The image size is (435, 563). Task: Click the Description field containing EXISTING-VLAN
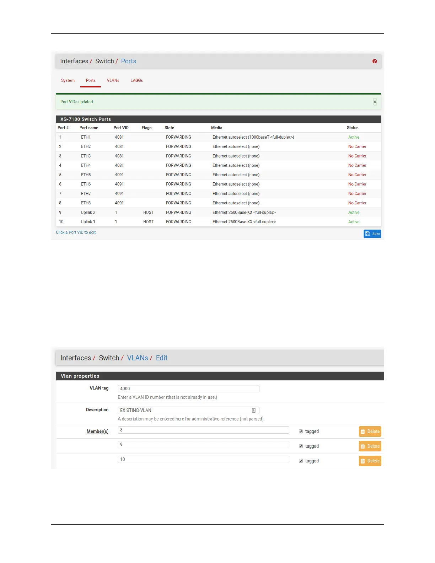tap(189, 410)
